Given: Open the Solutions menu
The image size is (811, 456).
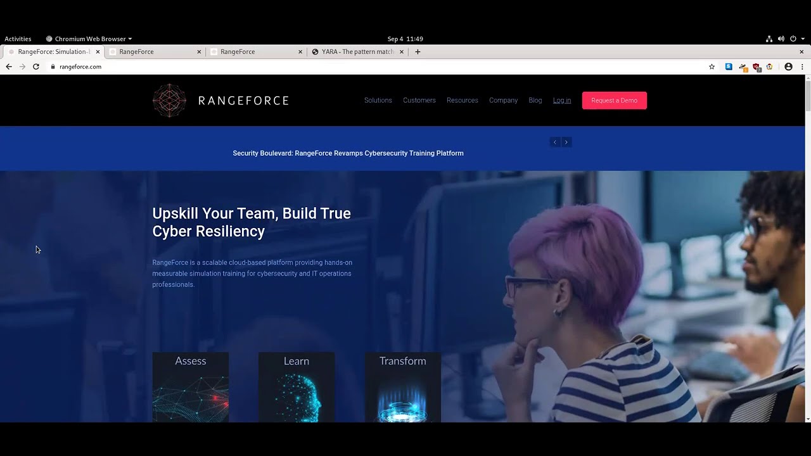Looking at the screenshot, I should click(x=378, y=100).
